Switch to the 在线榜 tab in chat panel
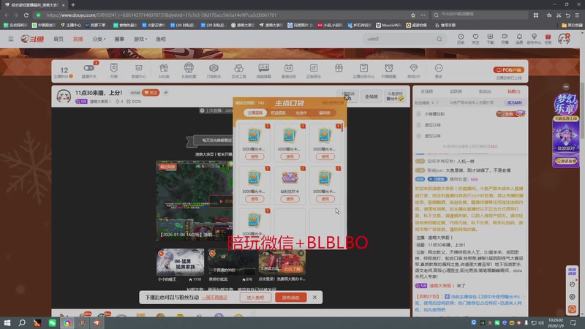 [x=427, y=91]
